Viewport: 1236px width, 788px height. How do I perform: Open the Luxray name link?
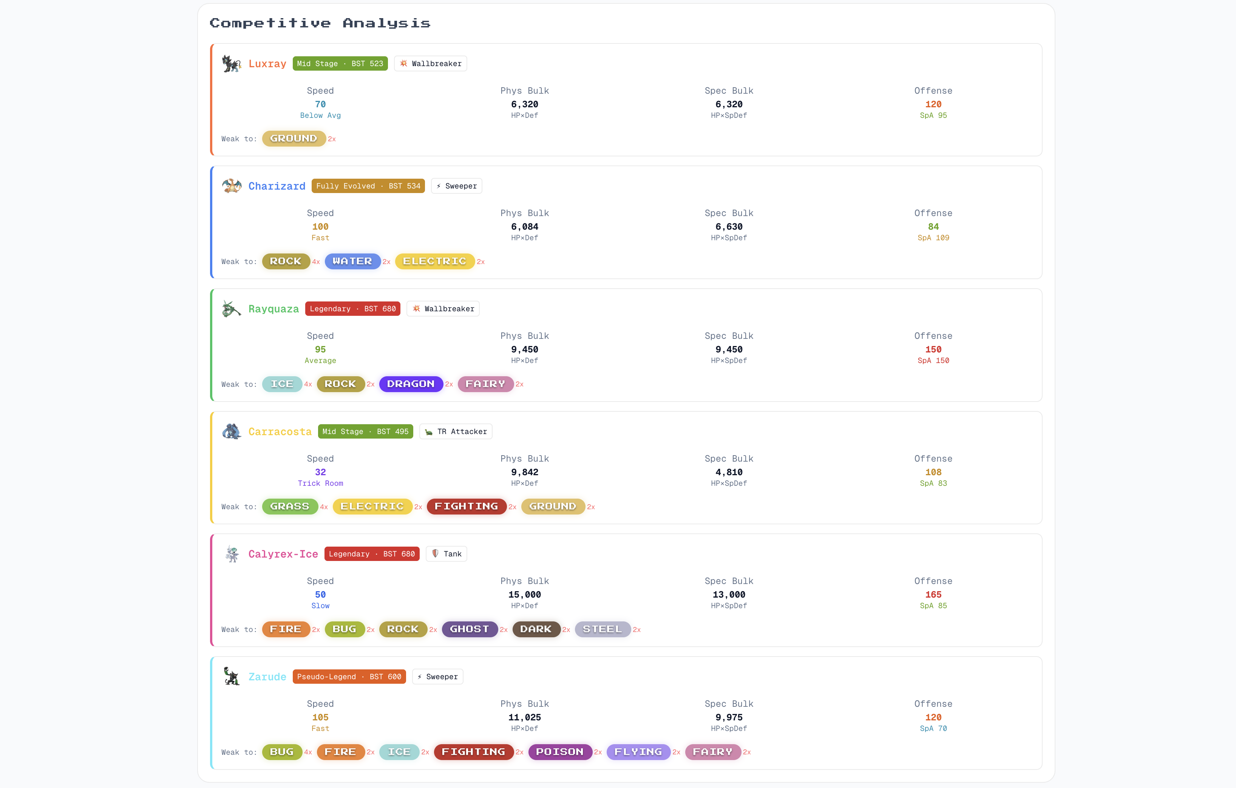(x=267, y=64)
